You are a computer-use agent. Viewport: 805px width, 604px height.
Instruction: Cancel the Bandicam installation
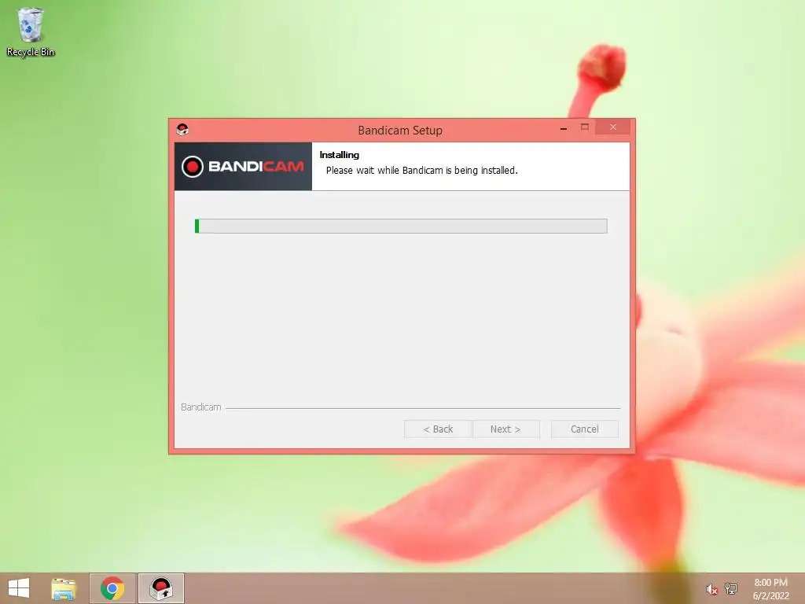click(585, 429)
